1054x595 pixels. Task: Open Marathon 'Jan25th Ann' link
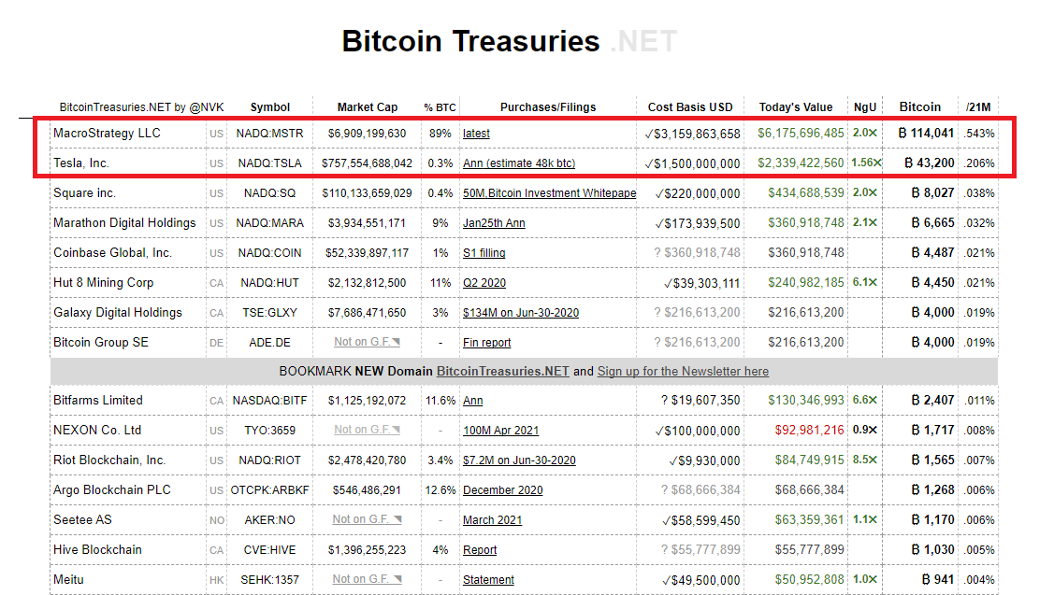coord(494,223)
